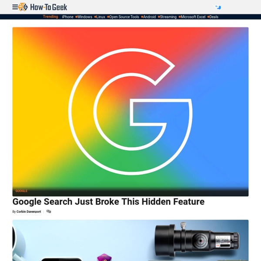This screenshot has width=261, height=261.
Task: Go to the How-To Geek home title
Action: coord(49,7)
